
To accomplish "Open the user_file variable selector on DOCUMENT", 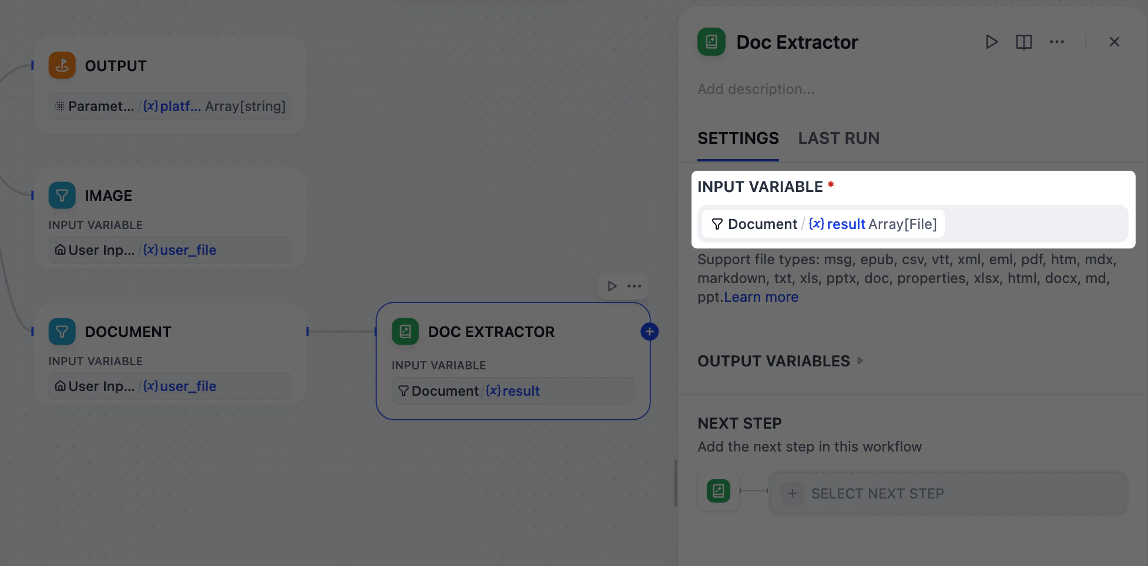I will (x=169, y=386).
